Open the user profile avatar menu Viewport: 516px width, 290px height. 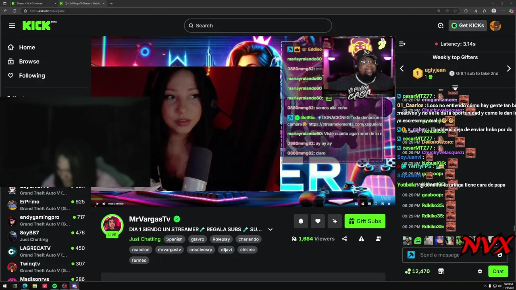pyautogui.click(x=495, y=25)
